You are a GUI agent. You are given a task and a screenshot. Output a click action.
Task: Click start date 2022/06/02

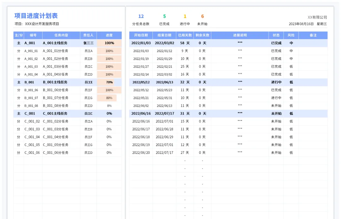(141, 106)
